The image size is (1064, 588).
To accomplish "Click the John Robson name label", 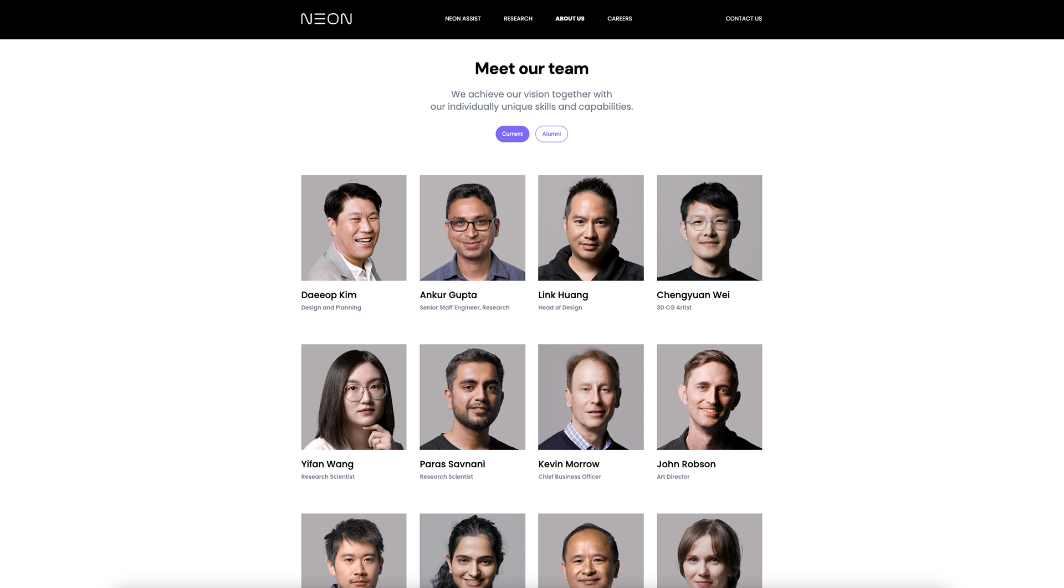I will (x=686, y=464).
